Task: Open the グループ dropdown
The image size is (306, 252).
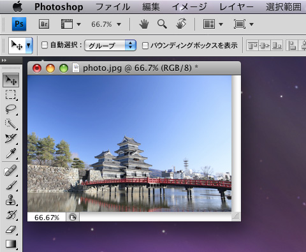Action: 110,45
